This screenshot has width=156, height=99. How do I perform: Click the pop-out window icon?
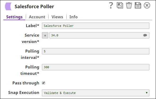pos(120,5)
